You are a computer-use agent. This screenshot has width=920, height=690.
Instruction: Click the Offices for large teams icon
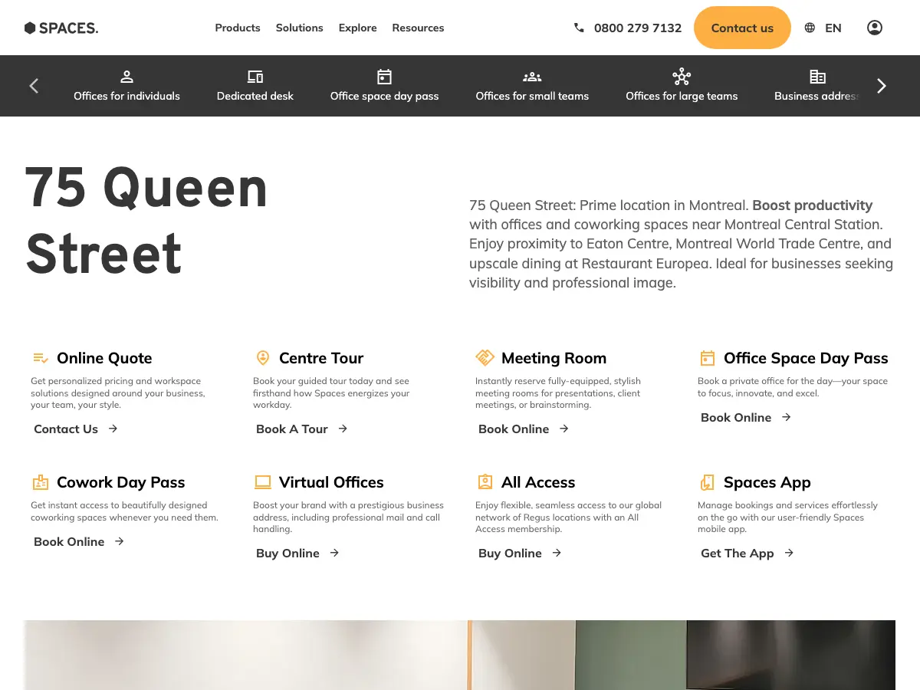coord(682,77)
